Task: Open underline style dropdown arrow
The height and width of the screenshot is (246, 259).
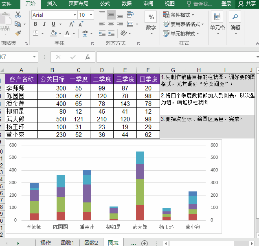Action: (60, 24)
